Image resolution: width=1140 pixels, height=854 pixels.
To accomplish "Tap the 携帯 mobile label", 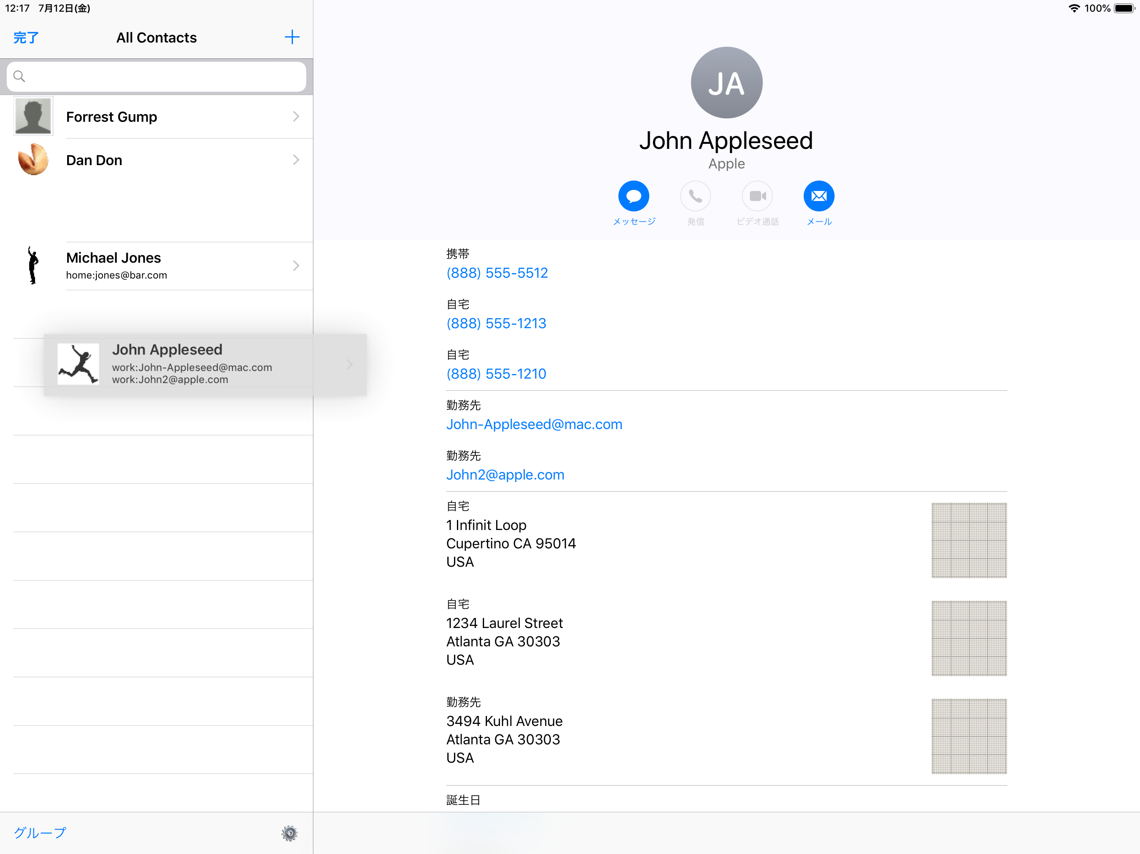I will [458, 254].
